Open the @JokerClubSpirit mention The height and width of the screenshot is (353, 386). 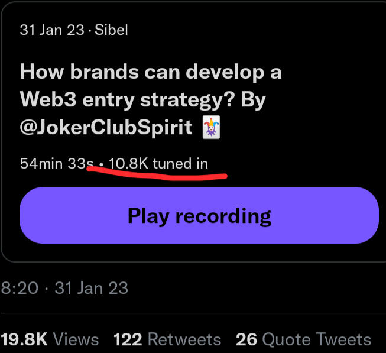tap(106, 127)
